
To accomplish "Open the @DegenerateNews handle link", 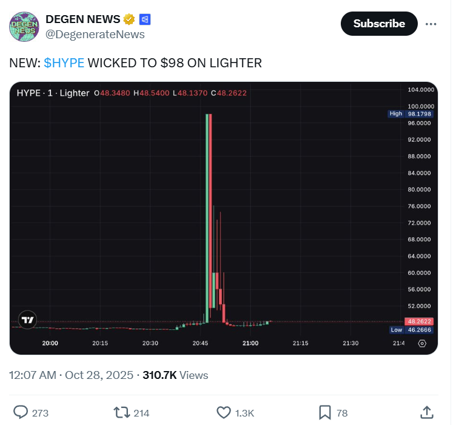I will [95, 34].
